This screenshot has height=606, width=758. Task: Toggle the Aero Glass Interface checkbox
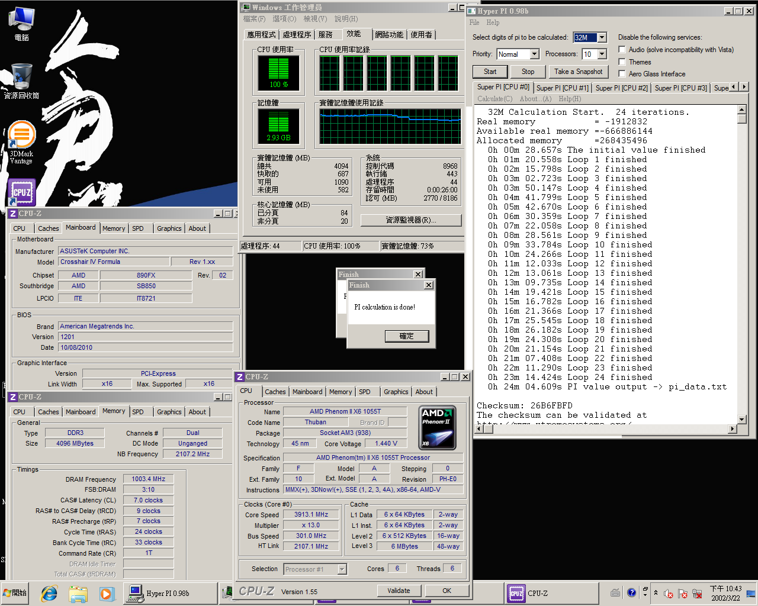(x=622, y=73)
